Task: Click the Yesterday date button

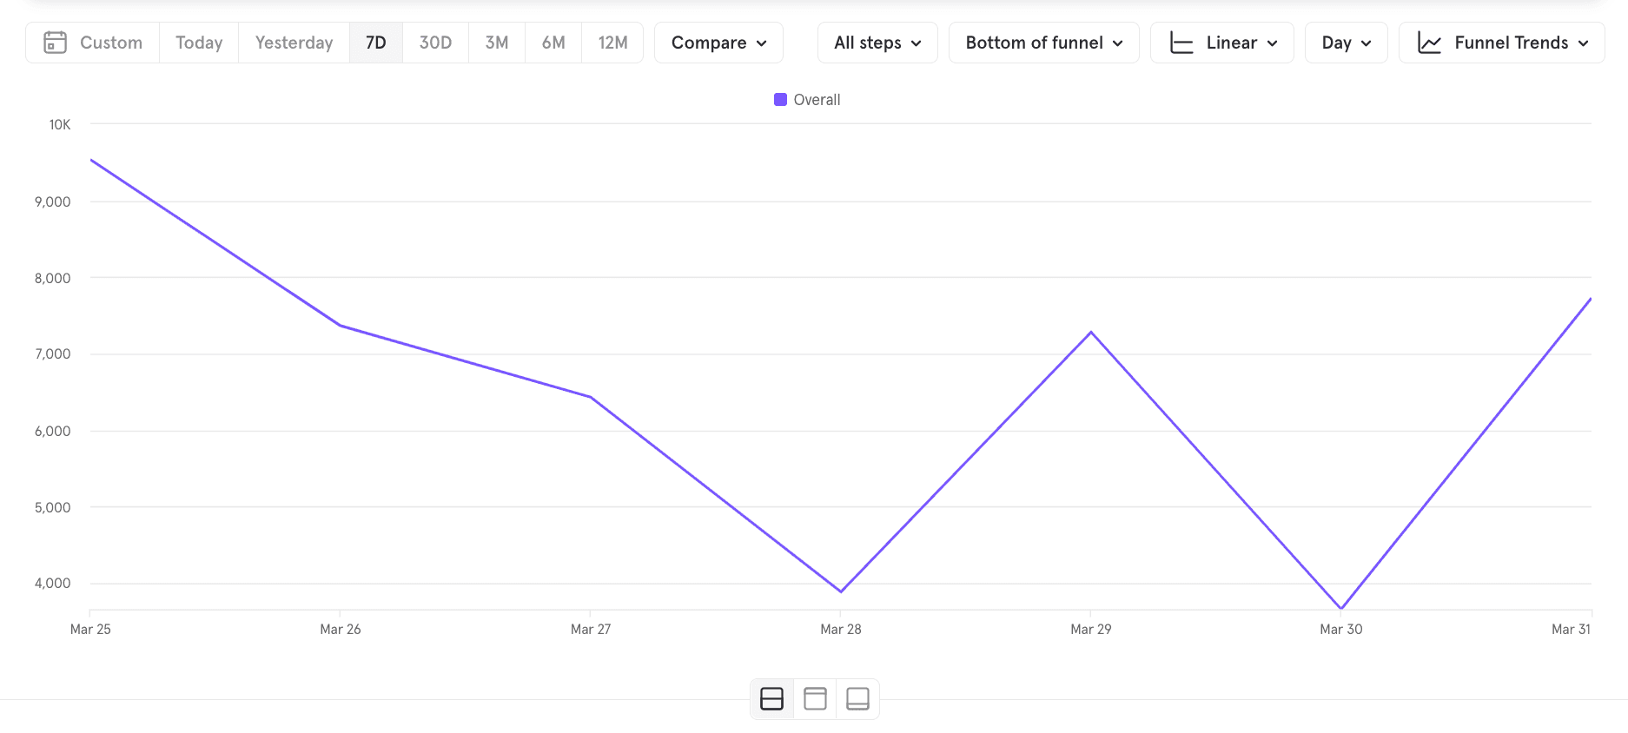Action: pos(294,43)
